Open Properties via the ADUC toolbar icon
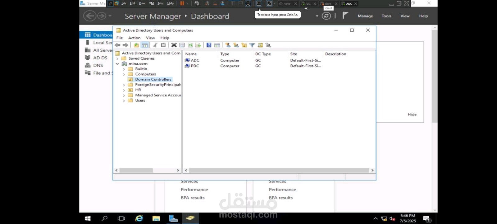This screenshot has height=224, width=497. 182,45
